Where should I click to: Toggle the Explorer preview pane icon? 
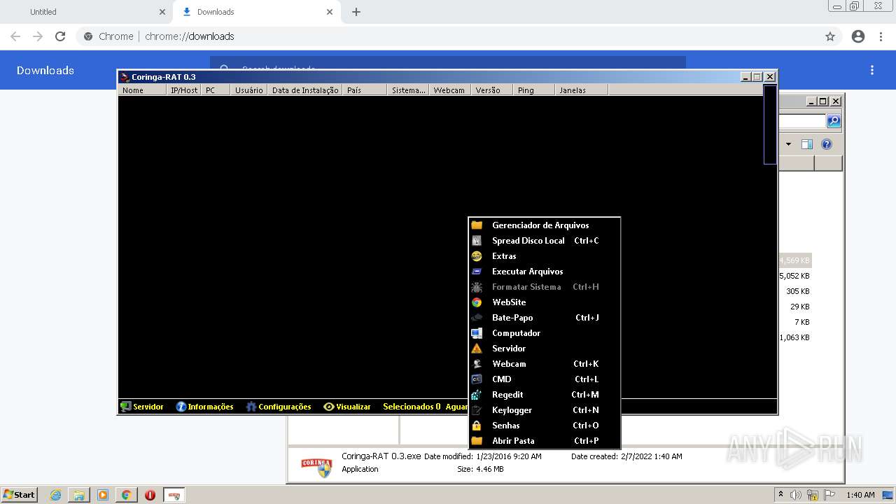click(x=806, y=144)
